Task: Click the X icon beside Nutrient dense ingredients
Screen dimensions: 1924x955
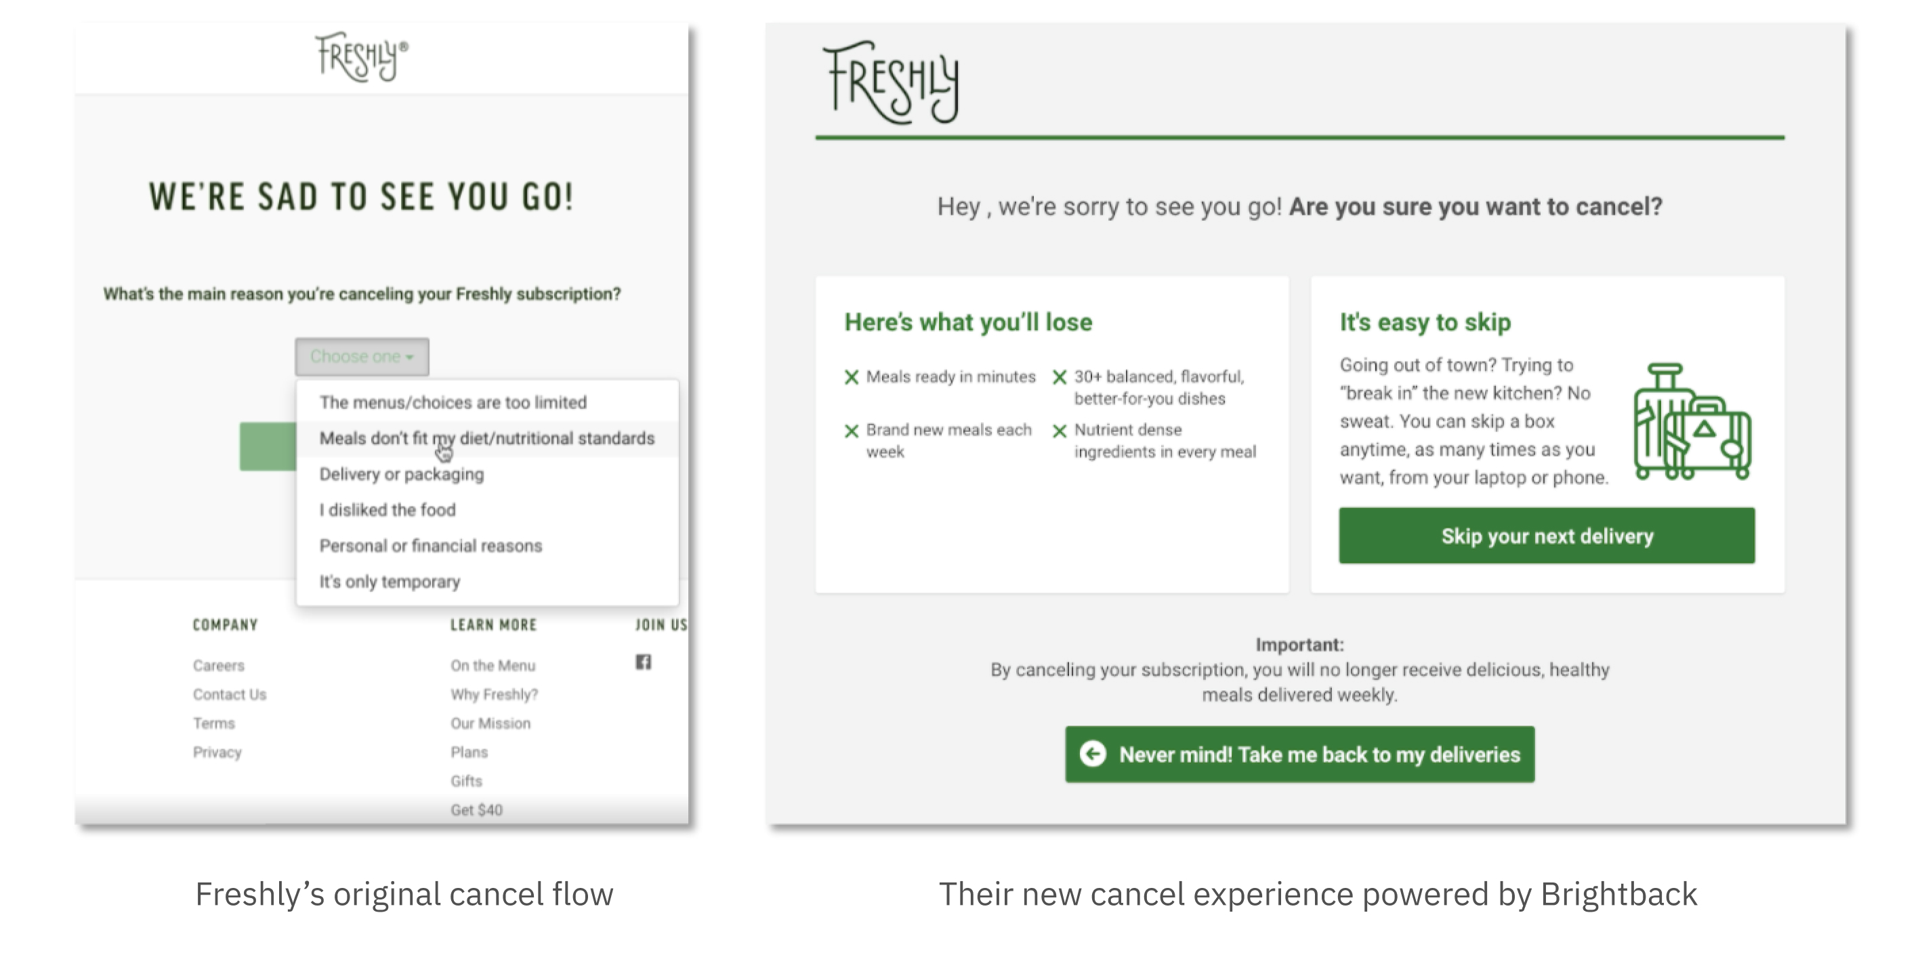Action: pos(1059,431)
